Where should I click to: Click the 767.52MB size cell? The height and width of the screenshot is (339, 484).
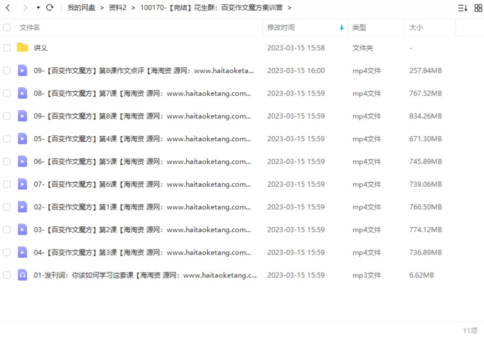[x=425, y=93]
